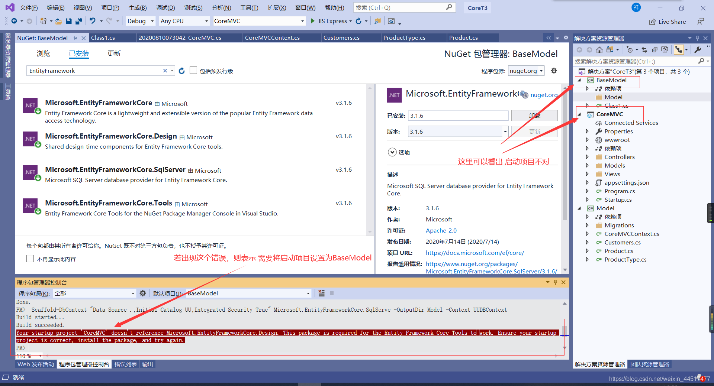Screen dimensions: 714x386
Task: Pin the Solution Explorer panel
Action: pos(697,38)
